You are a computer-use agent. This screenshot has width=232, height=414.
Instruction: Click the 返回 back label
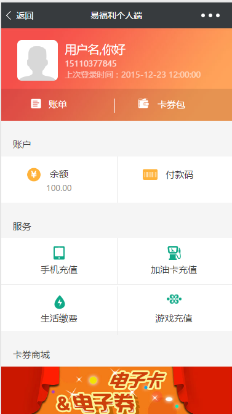pyautogui.click(x=25, y=16)
